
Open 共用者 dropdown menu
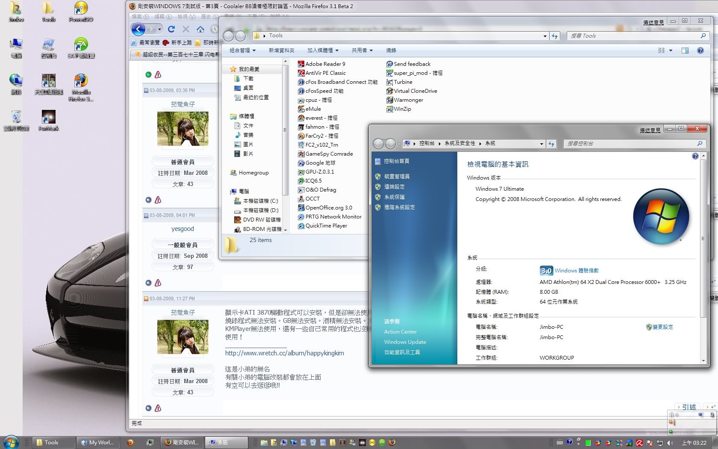(362, 50)
